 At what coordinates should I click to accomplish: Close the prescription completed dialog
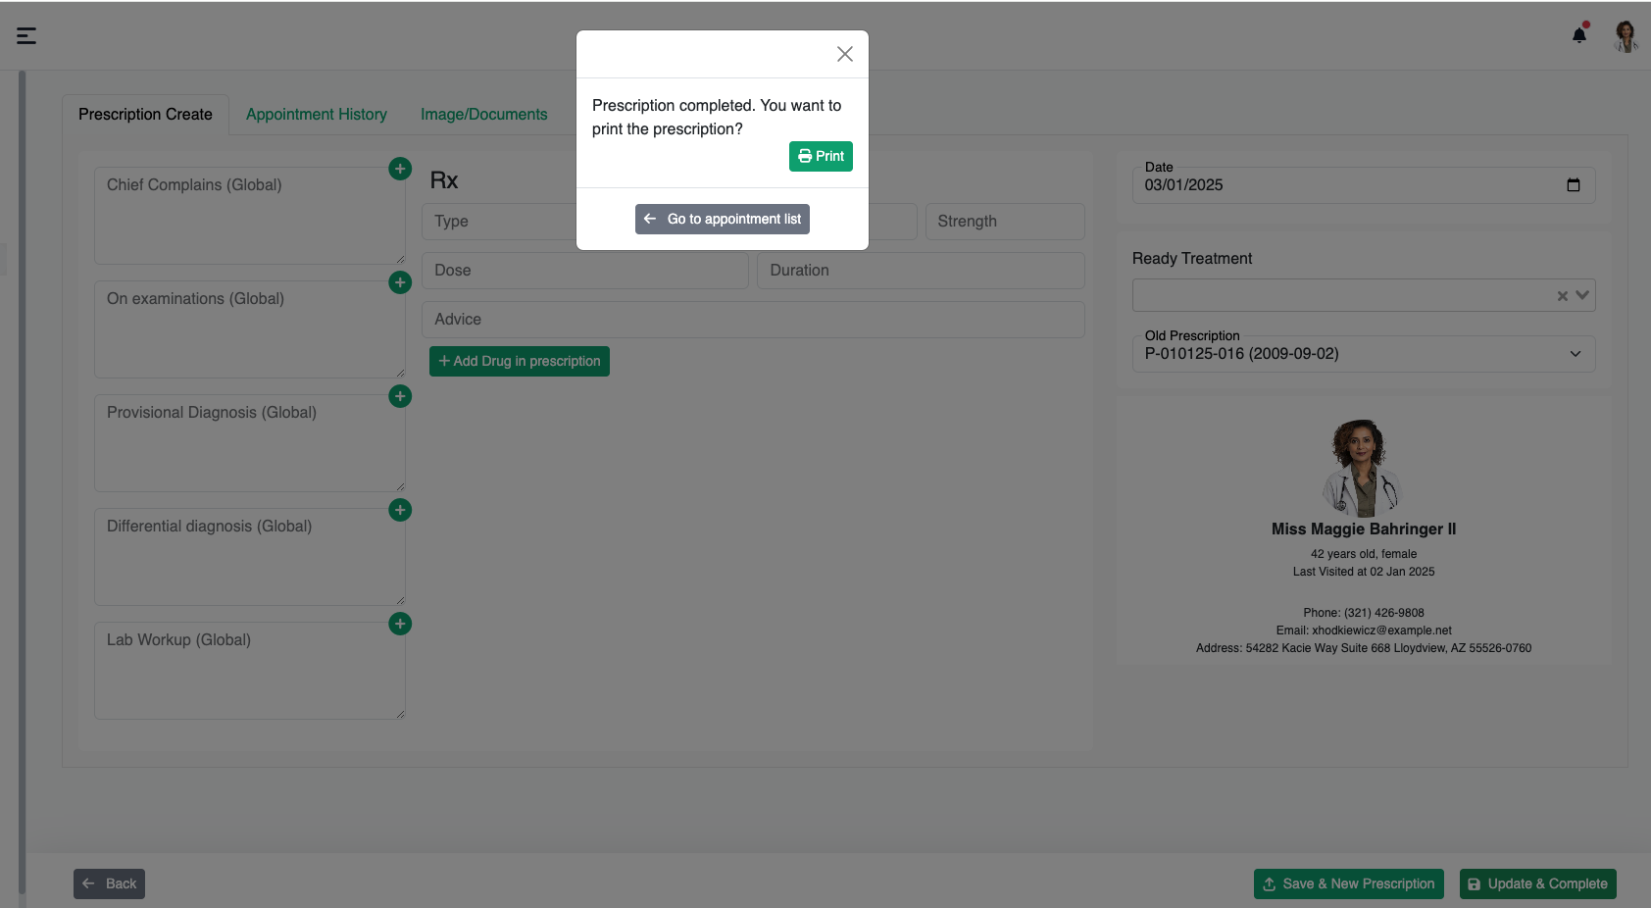pyautogui.click(x=844, y=54)
